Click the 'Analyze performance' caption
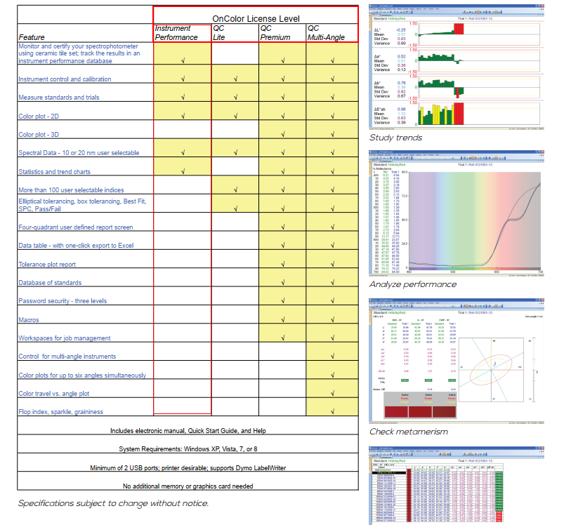Screen dimensions: 564x525 [x=413, y=284]
